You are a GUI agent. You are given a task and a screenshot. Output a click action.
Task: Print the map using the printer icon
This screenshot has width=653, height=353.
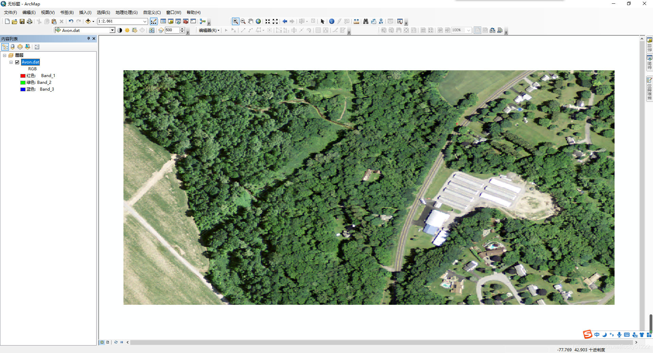pos(30,21)
